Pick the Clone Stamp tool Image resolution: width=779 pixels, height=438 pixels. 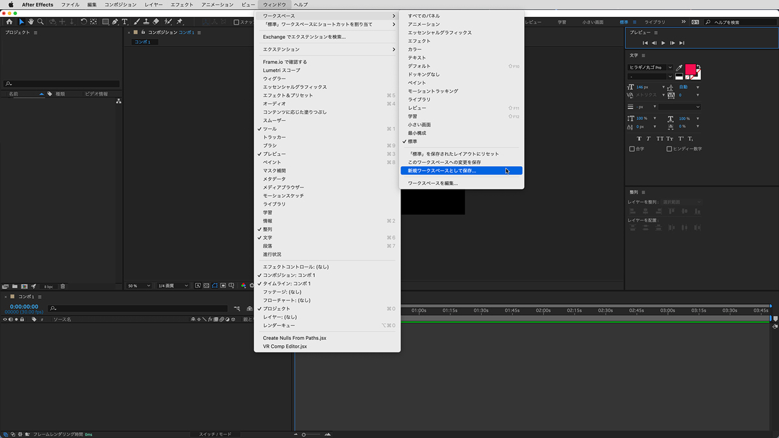pos(146,22)
